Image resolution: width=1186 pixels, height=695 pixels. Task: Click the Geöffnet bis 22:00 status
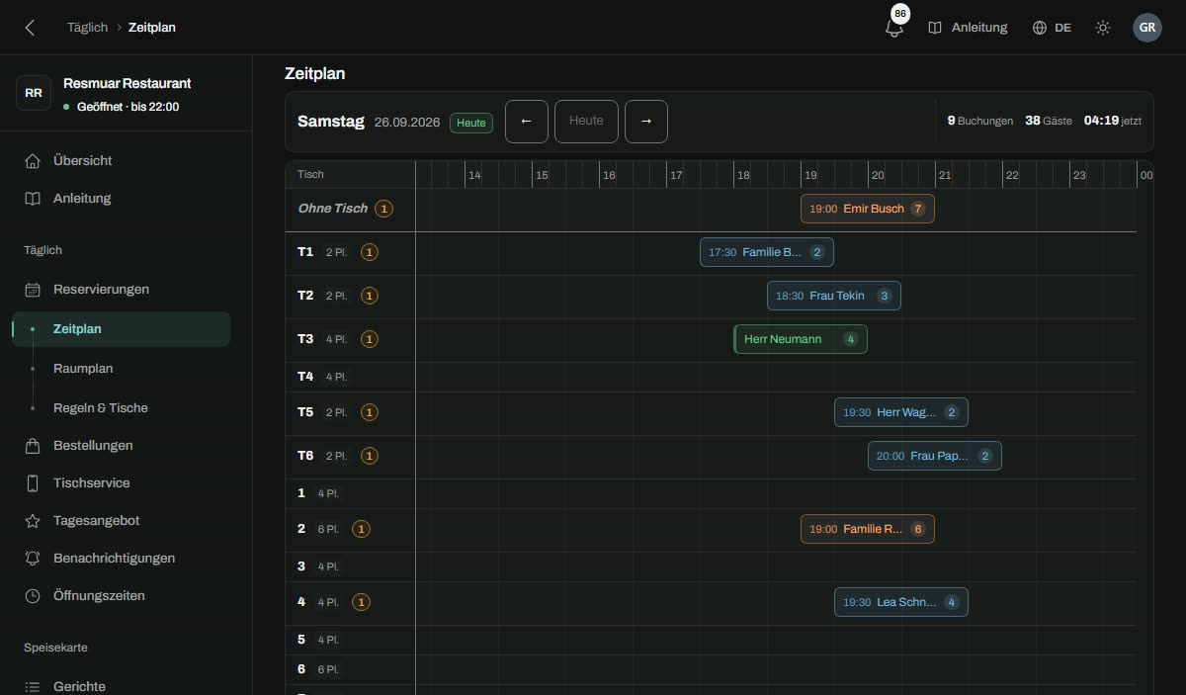[x=122, y=107]
